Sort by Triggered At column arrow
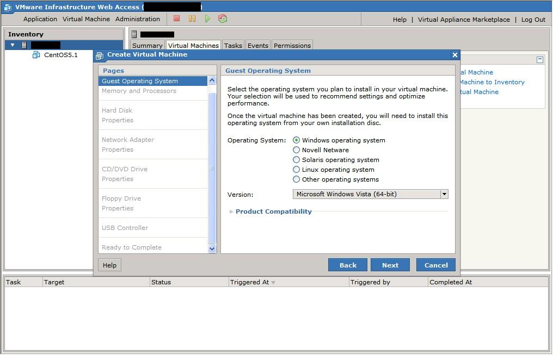Viewport: 553px width, 355px height. tap(273, 283)
